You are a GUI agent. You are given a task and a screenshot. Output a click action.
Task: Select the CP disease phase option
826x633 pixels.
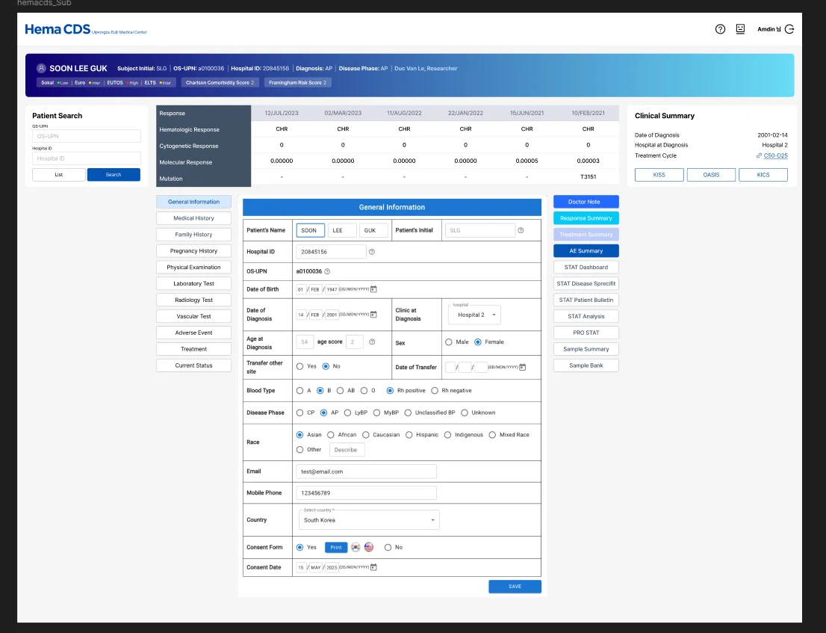coord(300,413)
